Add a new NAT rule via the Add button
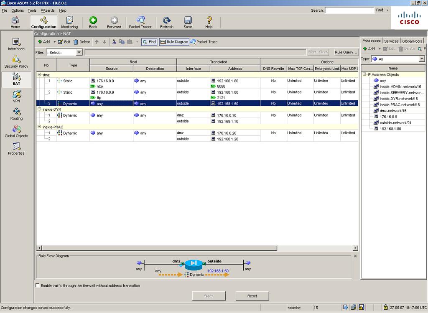This screenshot has height=313, width=428. pyautogui.click(x=43, y=42)
